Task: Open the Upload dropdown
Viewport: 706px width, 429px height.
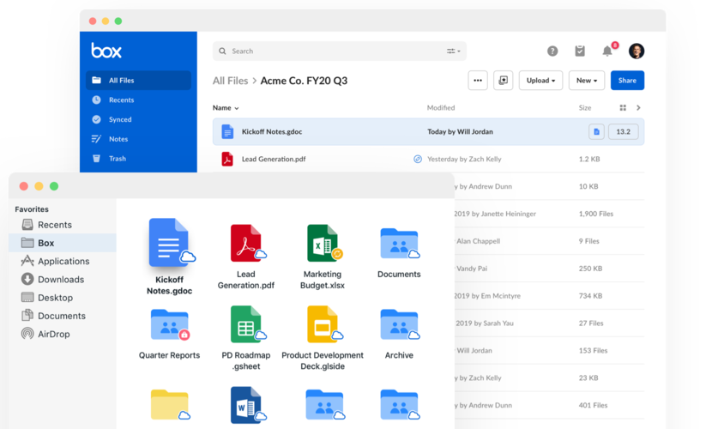Action: coord(540,81)
